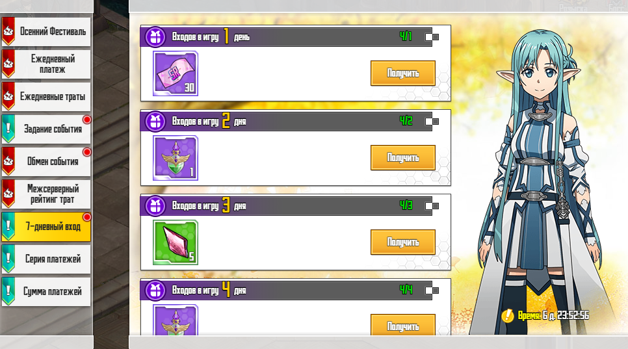Select the Задание события tab
628x349 pixels.
(46, 129)
